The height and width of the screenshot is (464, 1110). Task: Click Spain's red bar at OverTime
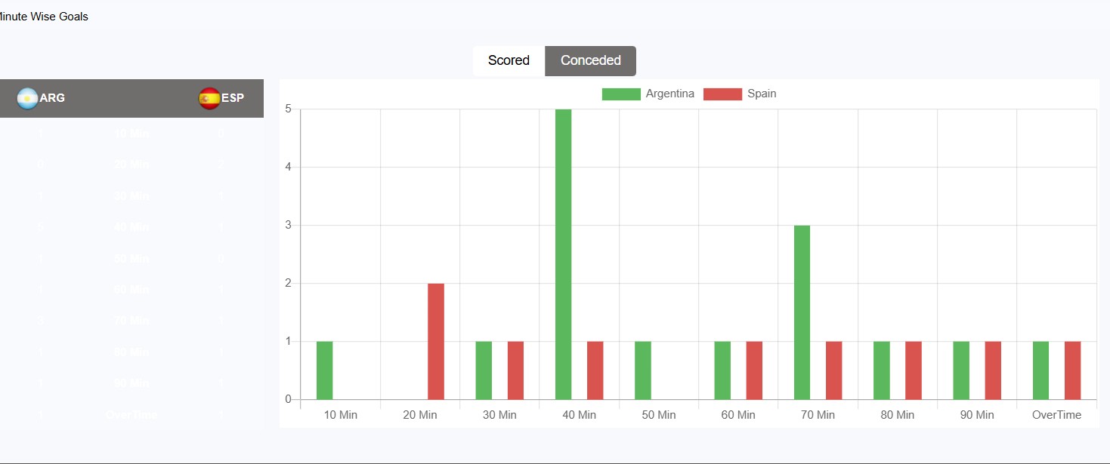[x=1072, y=370]
